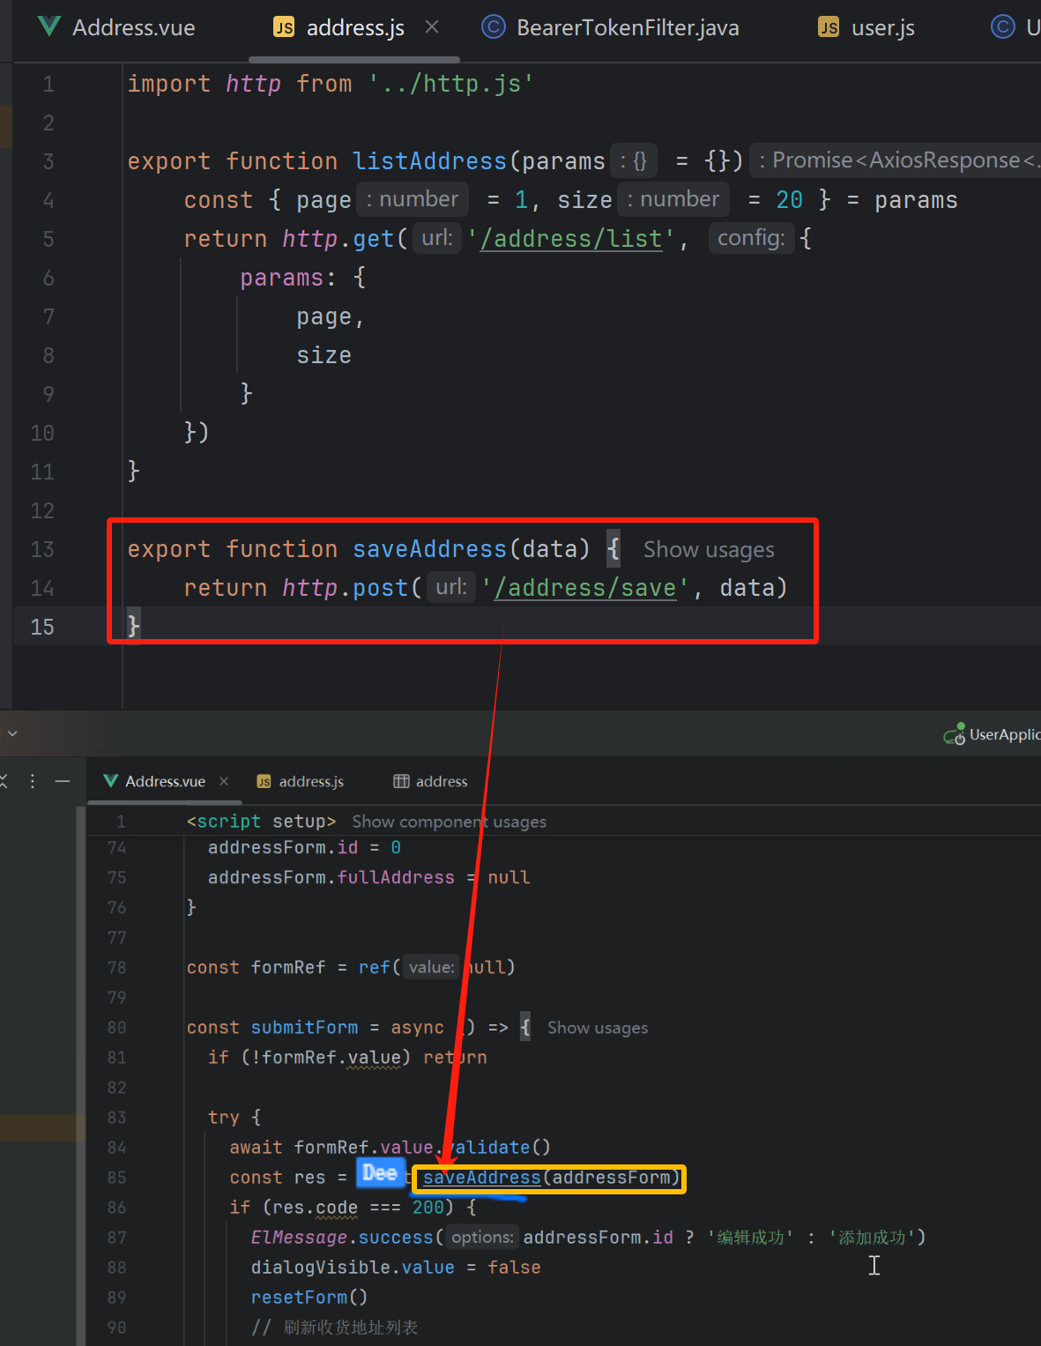Close the Address.vue tab in the bottom editor

(224, 781)
